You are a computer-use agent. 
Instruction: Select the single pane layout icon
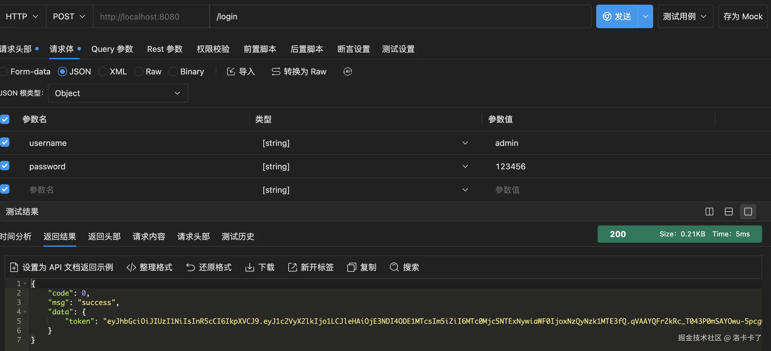click(748, 212)
